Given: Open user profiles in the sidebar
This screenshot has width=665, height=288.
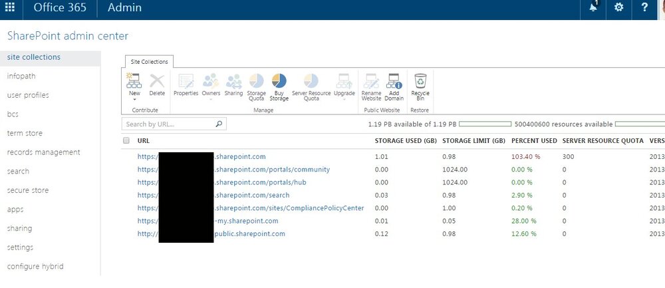Looking at the screenshot, I should click(x=28, y=95).
